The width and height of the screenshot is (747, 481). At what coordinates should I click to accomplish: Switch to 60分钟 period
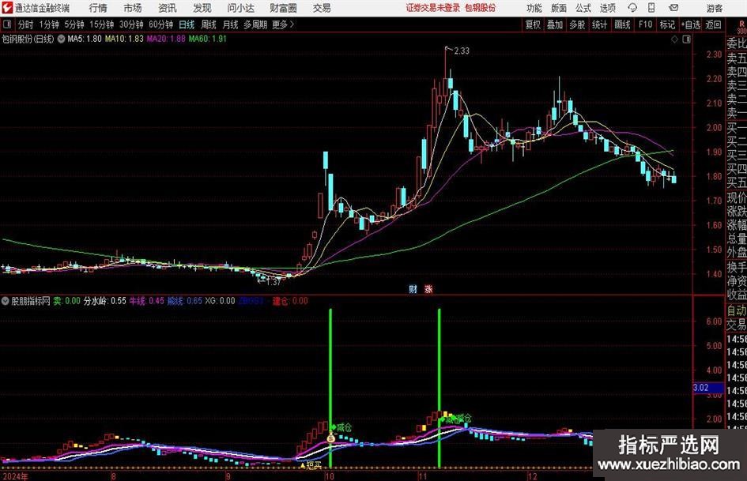pyautogui.click(x=161, y=24)
